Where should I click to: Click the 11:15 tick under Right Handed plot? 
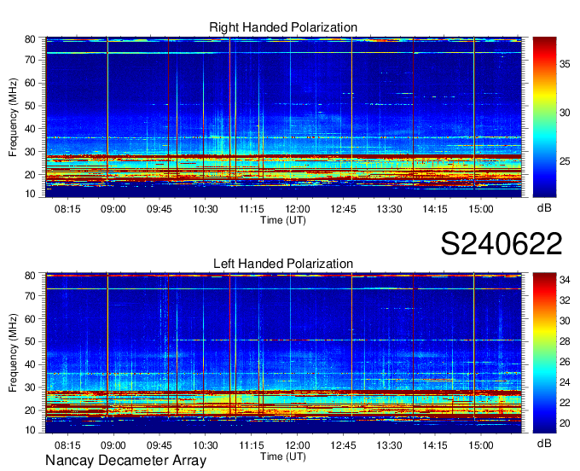coord(251,209)
